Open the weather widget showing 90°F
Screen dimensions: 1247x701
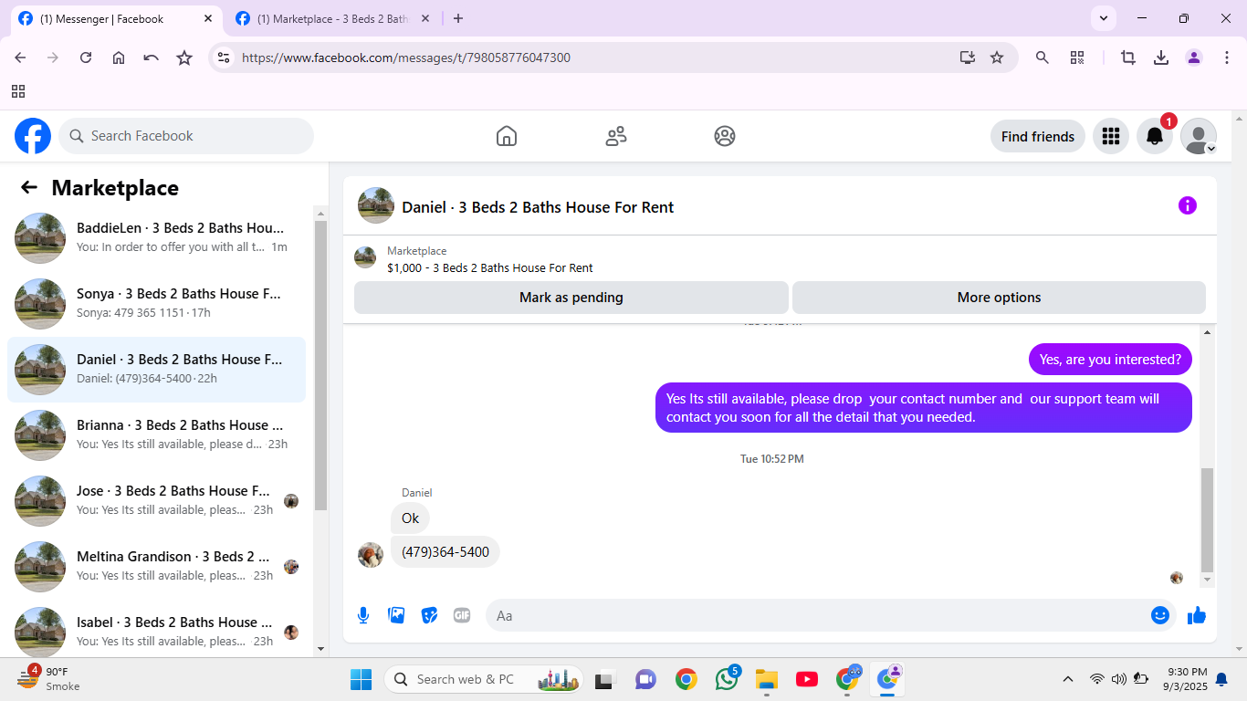tap(49, 679)
